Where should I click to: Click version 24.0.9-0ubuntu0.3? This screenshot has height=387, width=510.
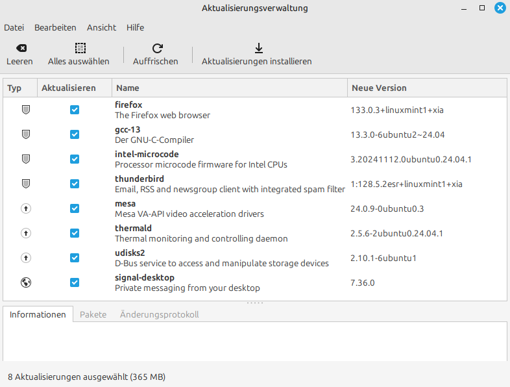click(x=387, y=208)
